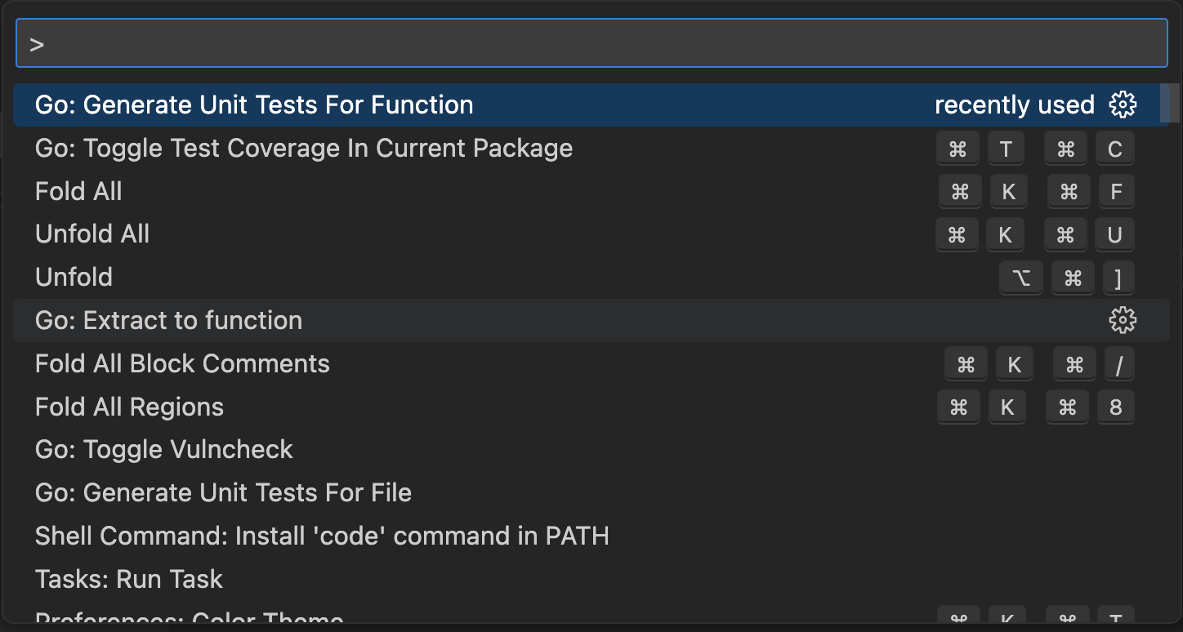Select Shell Command: Install 'code' command in PATH
Viewport: 1183px width, 632px height.
[x=322, y=536]
